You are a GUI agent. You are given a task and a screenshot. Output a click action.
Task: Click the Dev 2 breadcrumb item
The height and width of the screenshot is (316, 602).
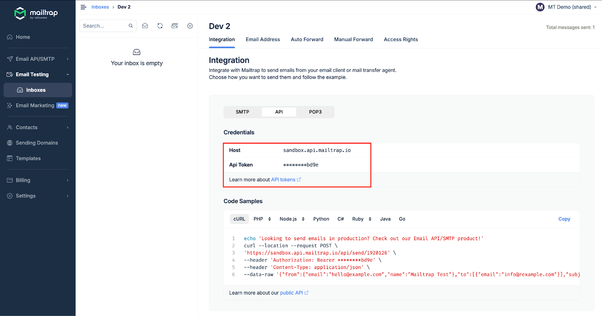124,7
